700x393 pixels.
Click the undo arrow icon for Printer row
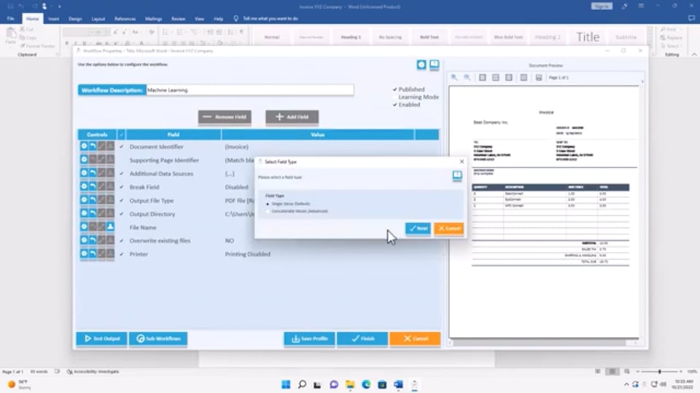(93, 253)
